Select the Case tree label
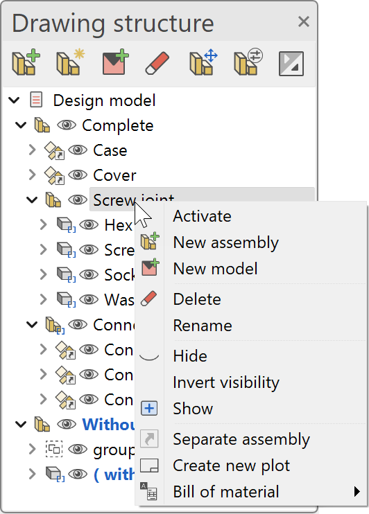 point(110,150)
